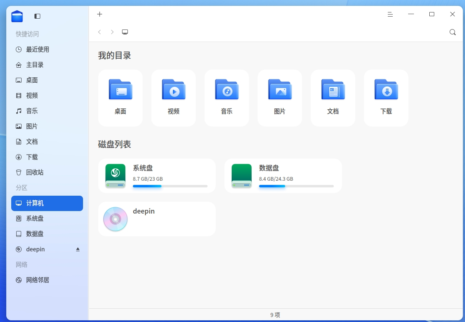The image size is (465, 322).
Task: Open 系统盘 in the sidebar
Action: click(47, 219)
